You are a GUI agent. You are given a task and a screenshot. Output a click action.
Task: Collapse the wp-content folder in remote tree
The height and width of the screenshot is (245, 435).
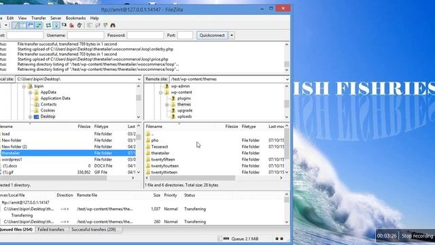pos(160,93)
